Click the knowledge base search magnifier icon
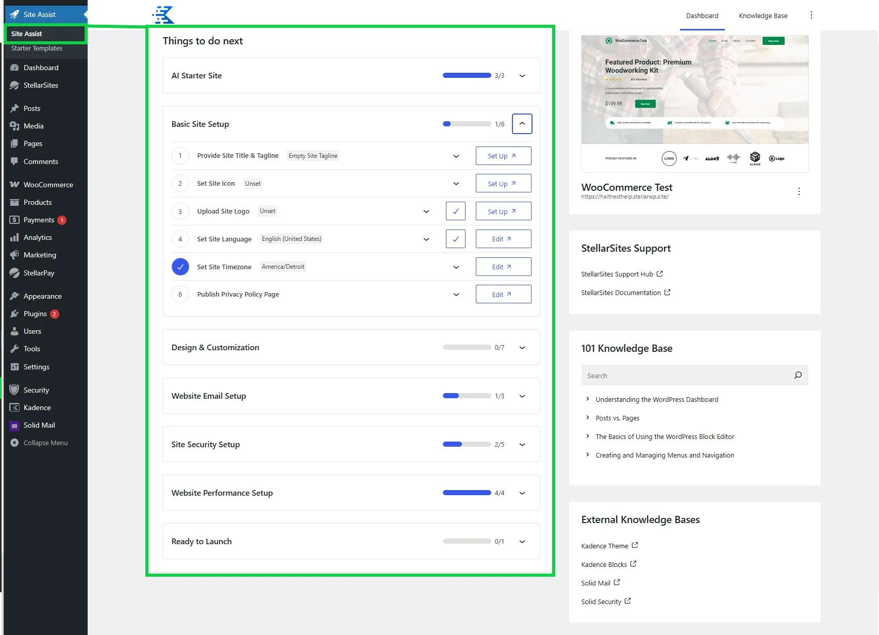Screen dimensions: 879x635 (x=798, y=375)
